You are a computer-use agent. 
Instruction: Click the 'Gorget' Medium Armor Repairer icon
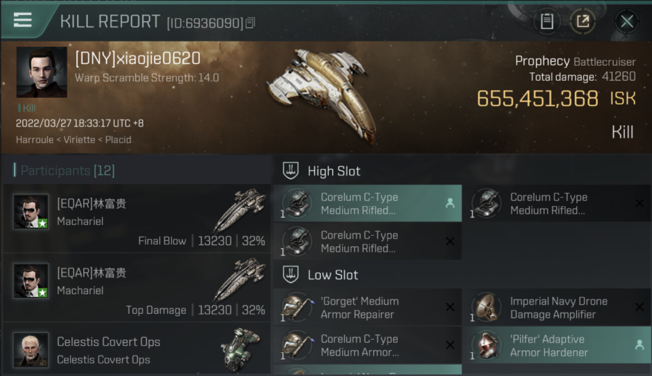tap(297, 307)
